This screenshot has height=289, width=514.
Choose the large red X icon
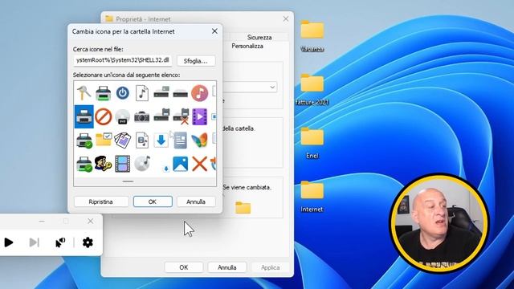coord(199,164)
